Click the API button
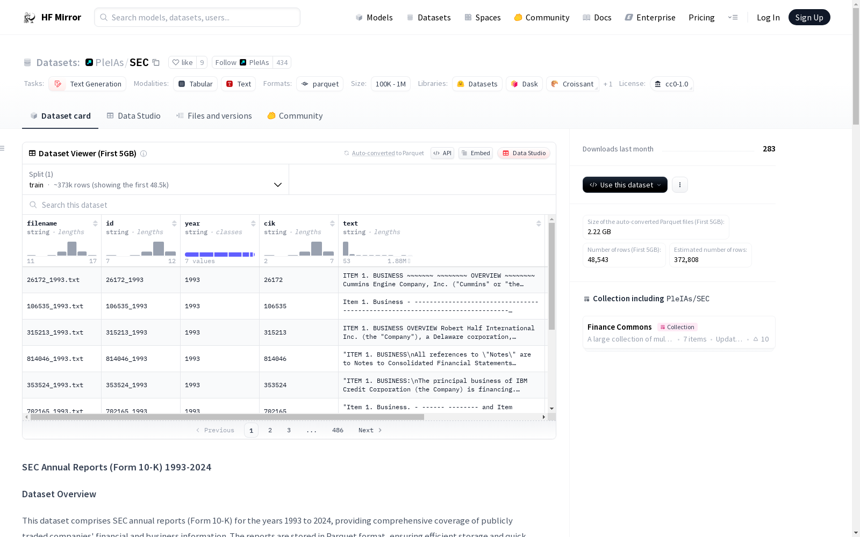 pyautogui.click(x=442, y=153)
